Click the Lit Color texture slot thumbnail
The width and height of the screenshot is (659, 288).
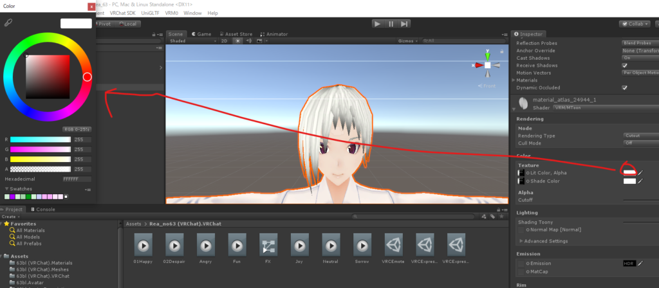click(x=521, y=172)
